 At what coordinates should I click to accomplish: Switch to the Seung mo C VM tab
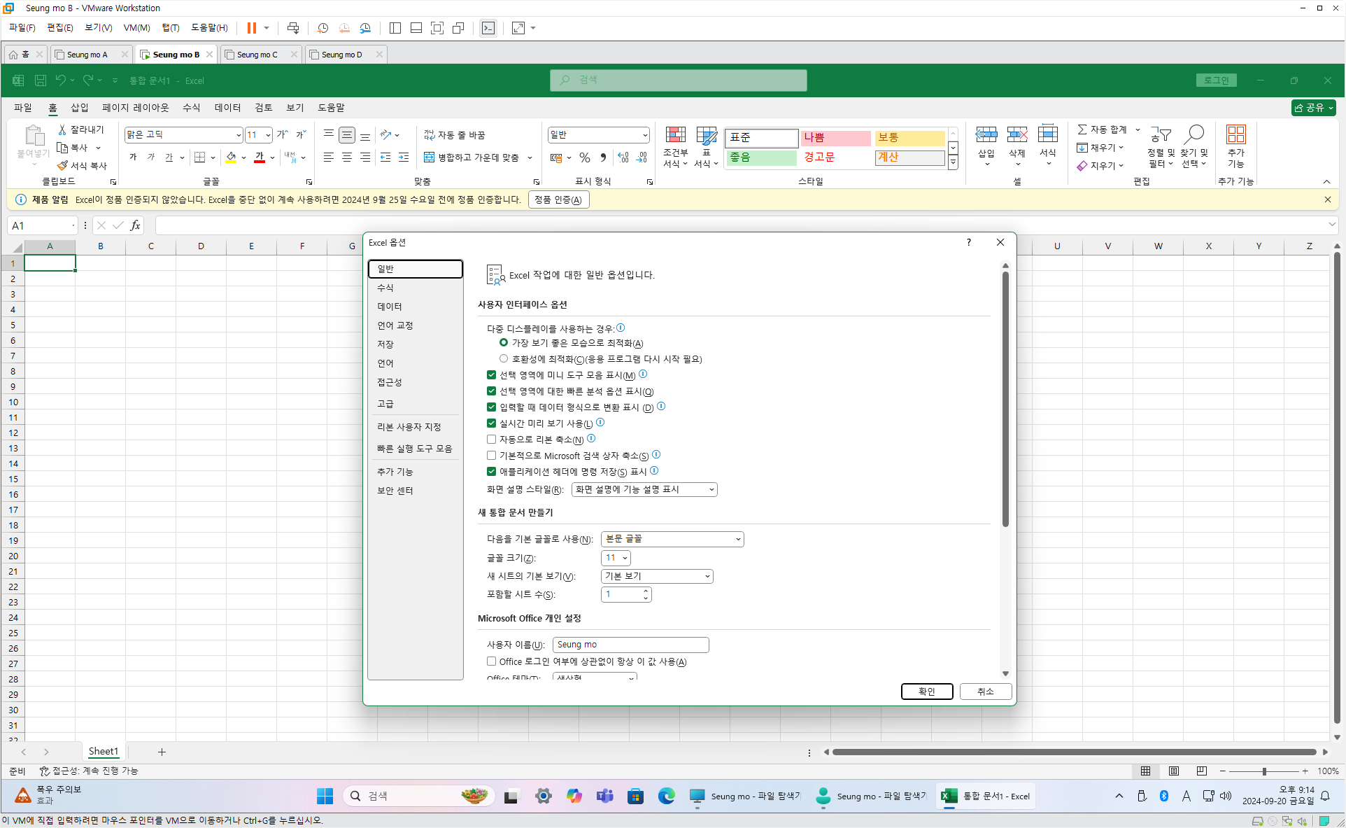257,55
